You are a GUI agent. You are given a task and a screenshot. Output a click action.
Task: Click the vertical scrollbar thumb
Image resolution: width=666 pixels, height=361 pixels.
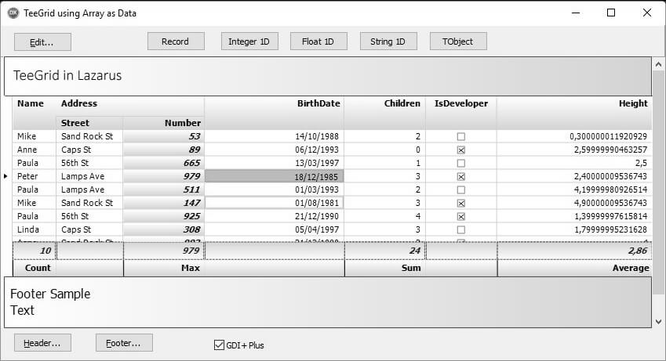tap(658, 182)
